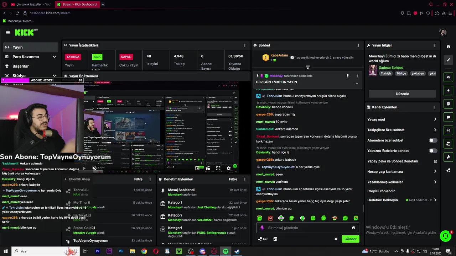Play the stream preview video
This screenshot has height=256, width=456.
click(x=84, y=169)
